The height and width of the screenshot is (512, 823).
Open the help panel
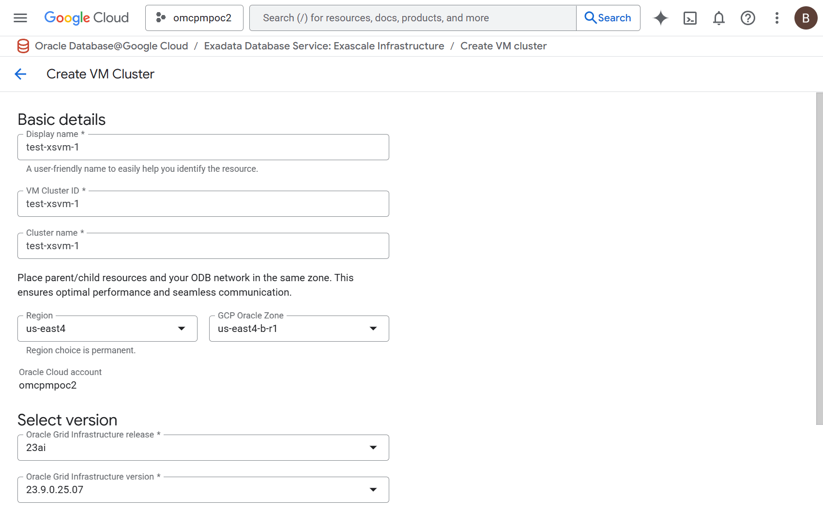click(747, 18)
